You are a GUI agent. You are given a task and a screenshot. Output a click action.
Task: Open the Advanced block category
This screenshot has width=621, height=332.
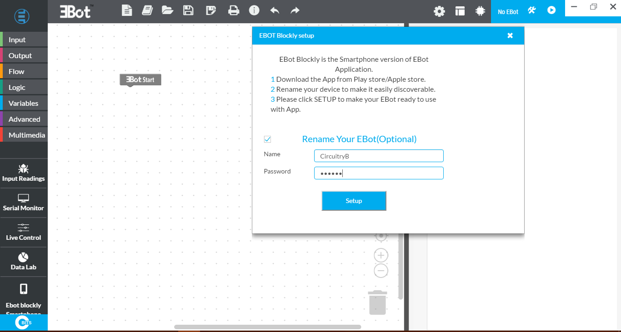point(24,119)
